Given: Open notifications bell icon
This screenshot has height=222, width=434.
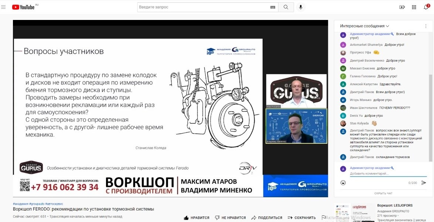Looking at the screenshot, I should tap(426, 7).
